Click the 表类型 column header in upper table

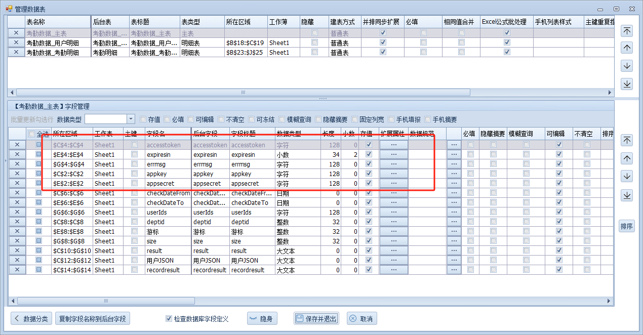click(202, 22)
